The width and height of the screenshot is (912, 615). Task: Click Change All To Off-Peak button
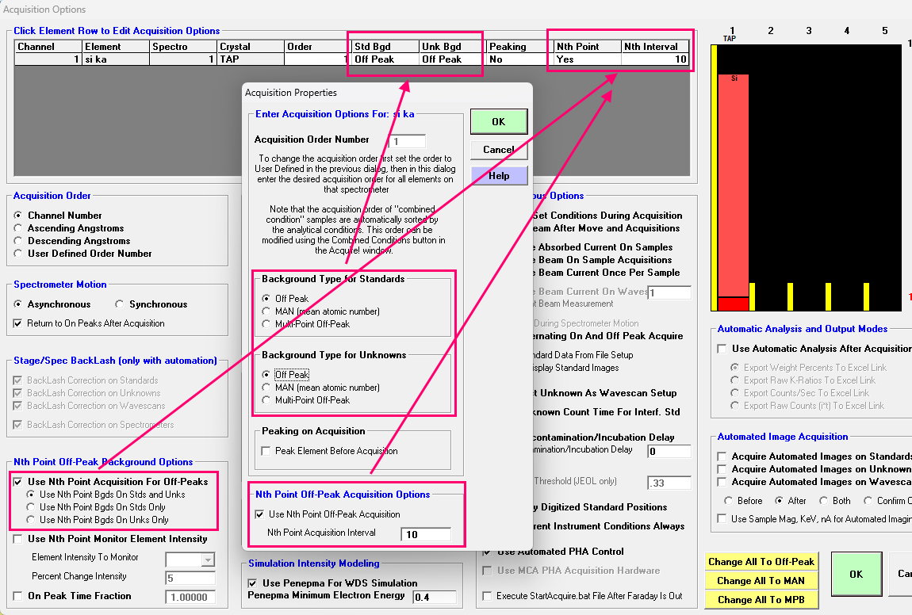pos(761,562)
